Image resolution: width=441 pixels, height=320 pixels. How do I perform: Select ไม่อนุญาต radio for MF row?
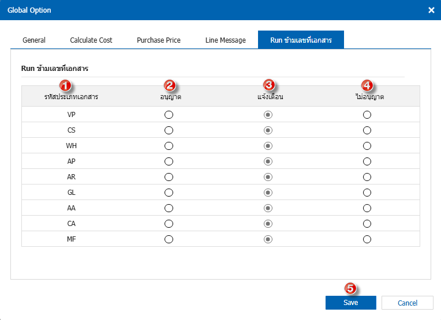click(x=367, y=239)
